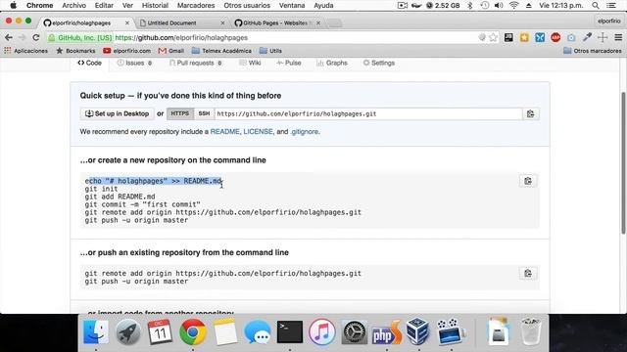The height and width of the screenshot is (352, 627).
Task: Click the 'git commit -m "first commit"' line
Action: [142, 204]
